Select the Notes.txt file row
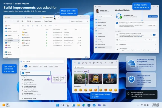Viewport: 162px width, 108px height. (52, 46)
